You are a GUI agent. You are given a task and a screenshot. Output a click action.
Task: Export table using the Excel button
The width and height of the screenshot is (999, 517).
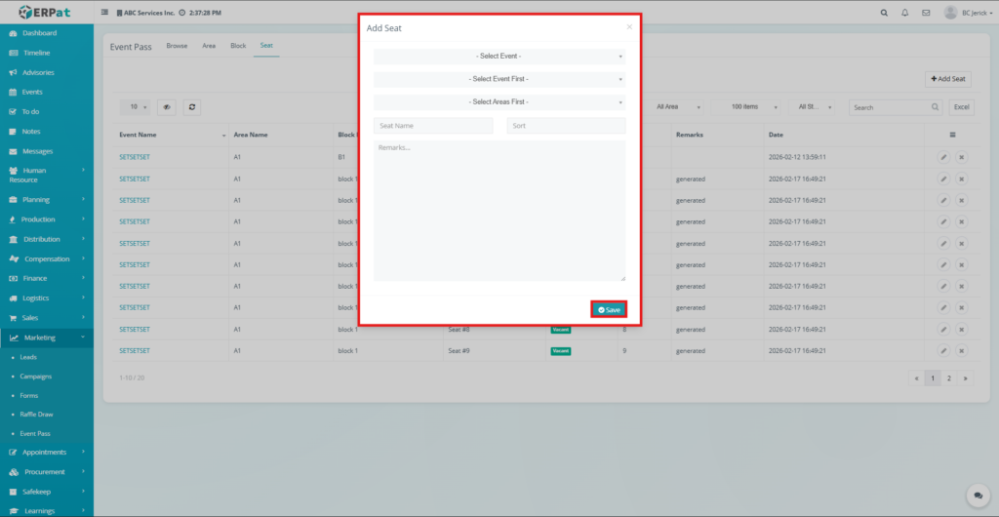click(961, 107)
